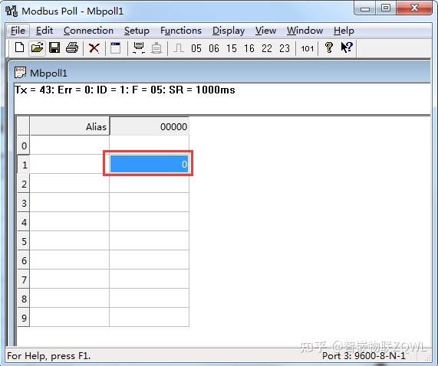Image resolution: width=438 pixels, height=366 pixels.
Task: Click the yellow question mark Help icon
Action: [329, 48]
